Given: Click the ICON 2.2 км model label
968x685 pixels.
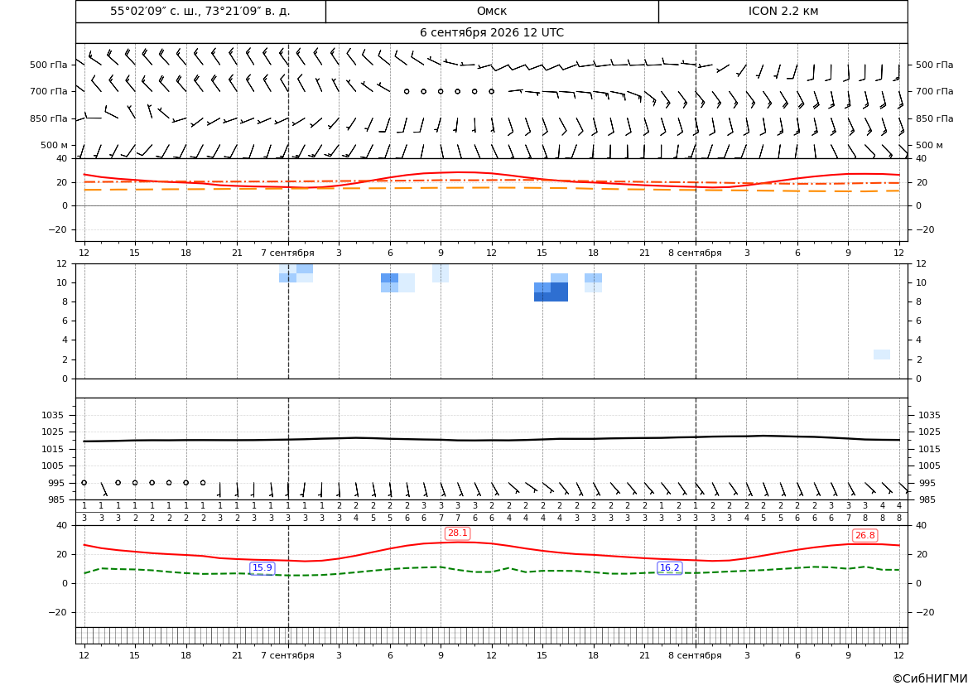Looking at the screenshot, I should click(783, 11).
